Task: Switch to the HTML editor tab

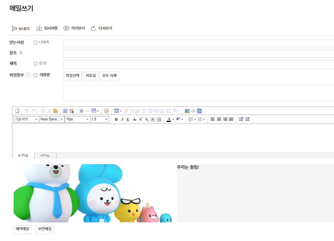Action: tap(45, 156)
